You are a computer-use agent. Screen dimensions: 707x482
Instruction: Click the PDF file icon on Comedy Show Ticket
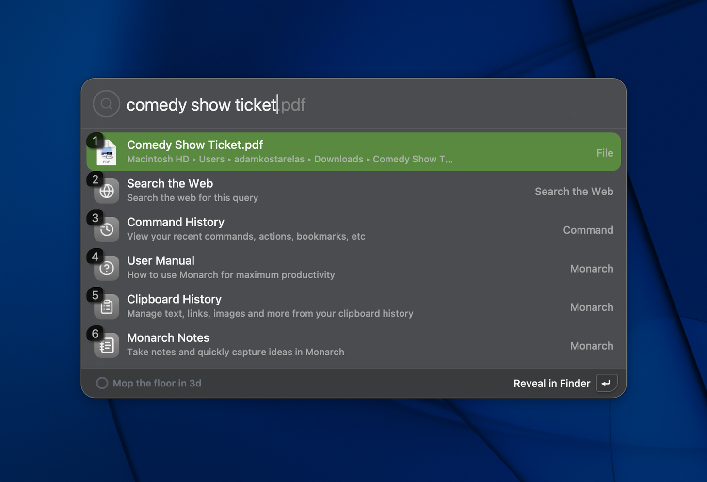[107, 152]
